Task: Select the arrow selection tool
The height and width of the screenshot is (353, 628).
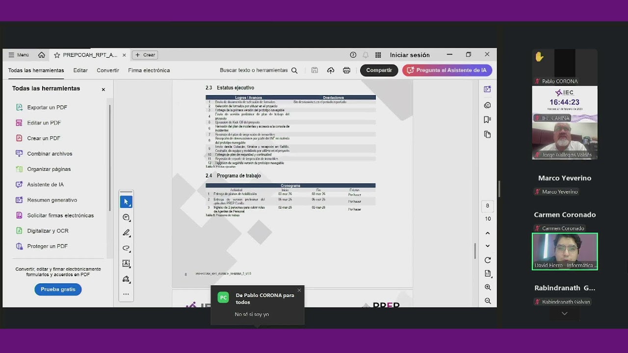Action: point(126,202)
